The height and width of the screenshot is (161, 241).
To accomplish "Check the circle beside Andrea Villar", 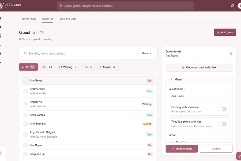I will tap(25, 91).
